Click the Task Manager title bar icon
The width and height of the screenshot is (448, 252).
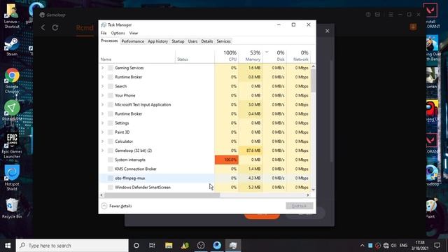104,25
